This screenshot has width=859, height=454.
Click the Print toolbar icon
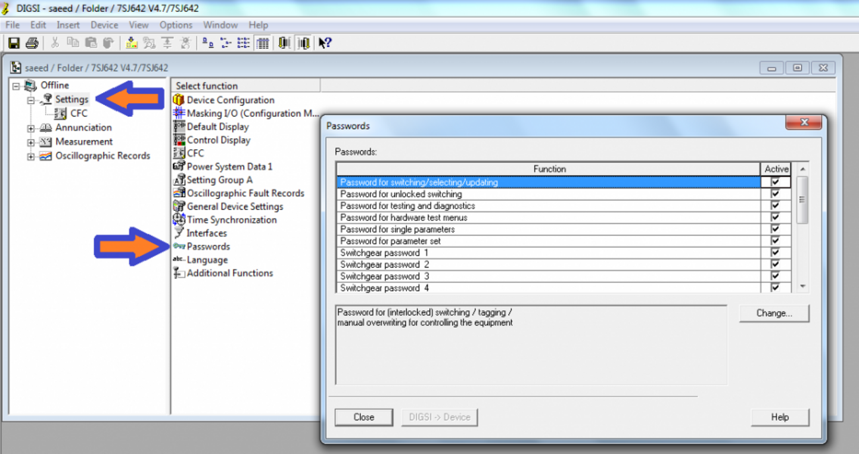31,43
